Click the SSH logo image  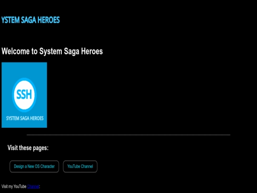click(24, 95)
